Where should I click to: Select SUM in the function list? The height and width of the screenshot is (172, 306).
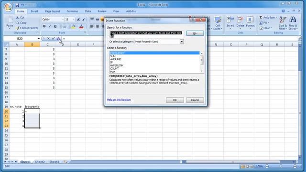(x=154, y=56)
